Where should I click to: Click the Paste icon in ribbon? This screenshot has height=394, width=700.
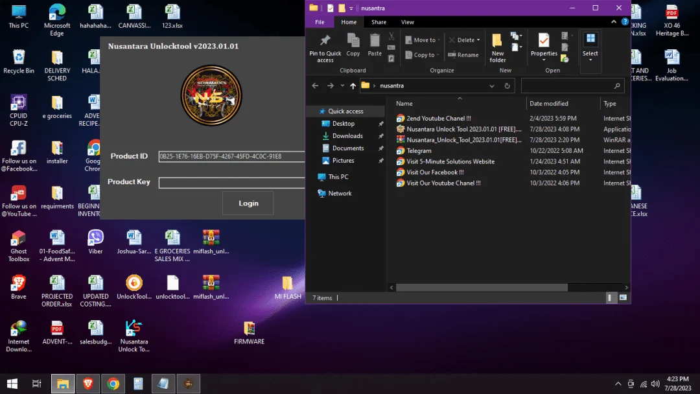coord(375,45)
